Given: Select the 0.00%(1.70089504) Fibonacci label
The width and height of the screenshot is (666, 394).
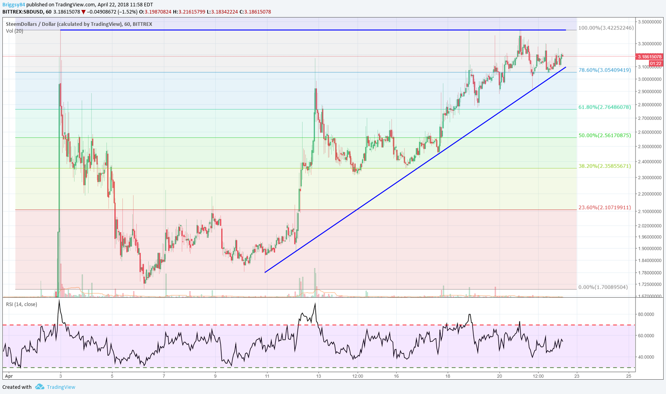Looking at the screenshot, I should pyautogui.click(x=603, y=287).
